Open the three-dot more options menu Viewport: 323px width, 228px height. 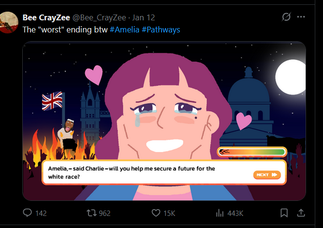[x=301, y=17]
